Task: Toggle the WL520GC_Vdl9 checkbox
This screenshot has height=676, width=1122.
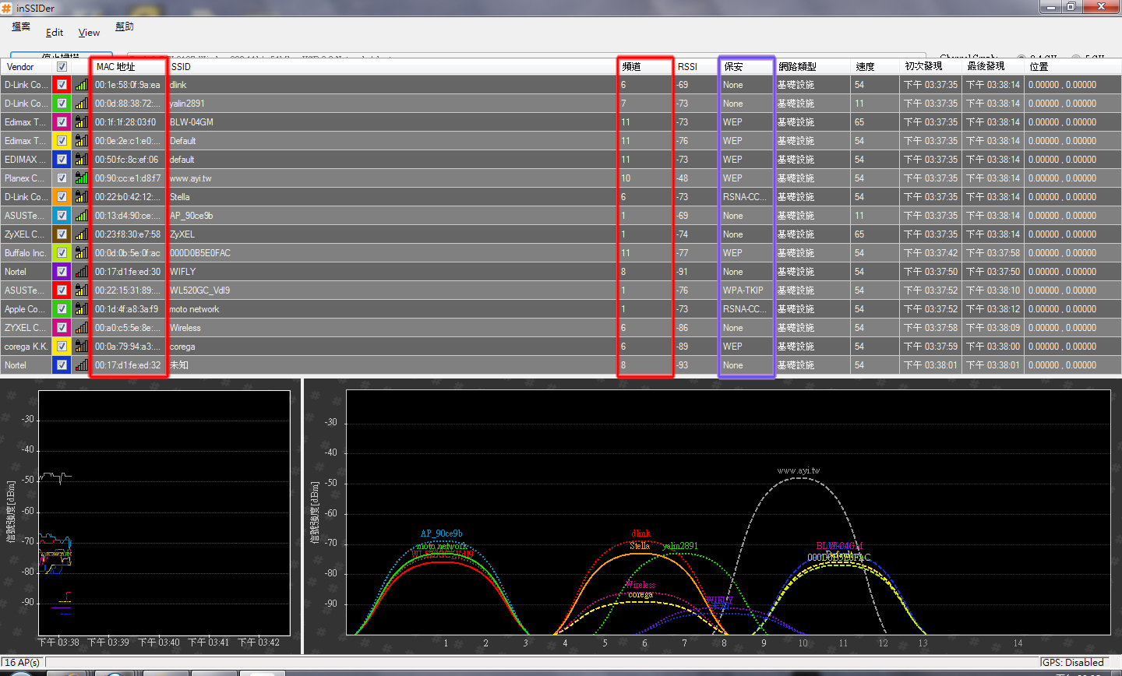Action: [62, 290]
